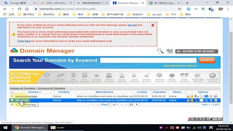
Task: Click the shield extension icon in Chrome toolbar
Action: [x=203, y=9]
